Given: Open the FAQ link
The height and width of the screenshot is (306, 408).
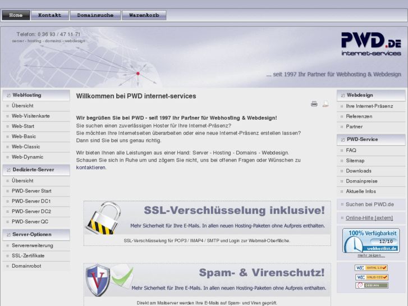Looking at the screenshot, I should 371,150.
